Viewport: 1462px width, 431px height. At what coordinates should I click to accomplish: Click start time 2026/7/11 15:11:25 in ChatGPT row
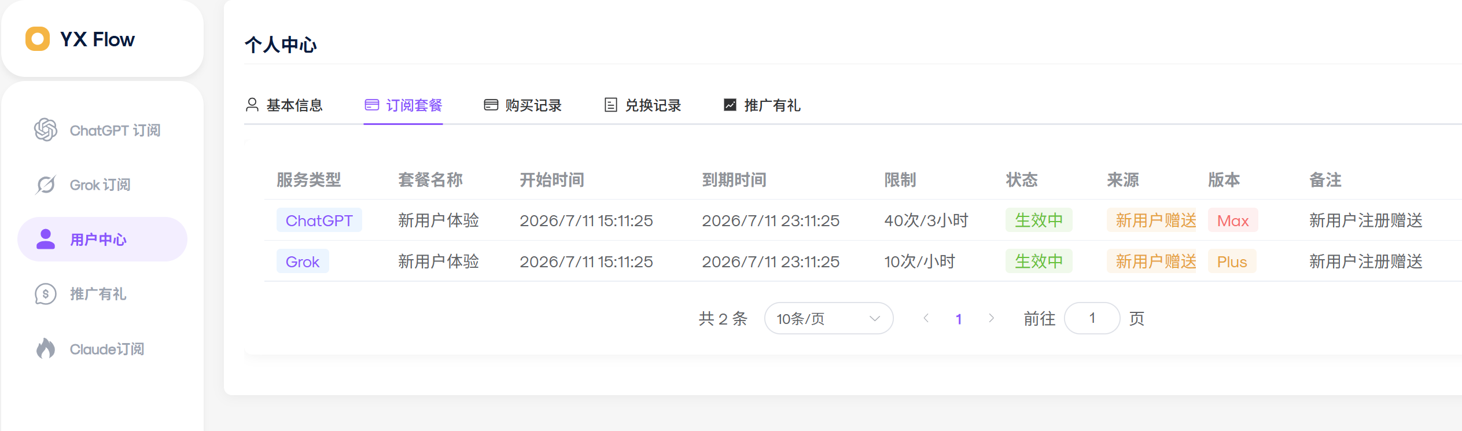[586, 220]
